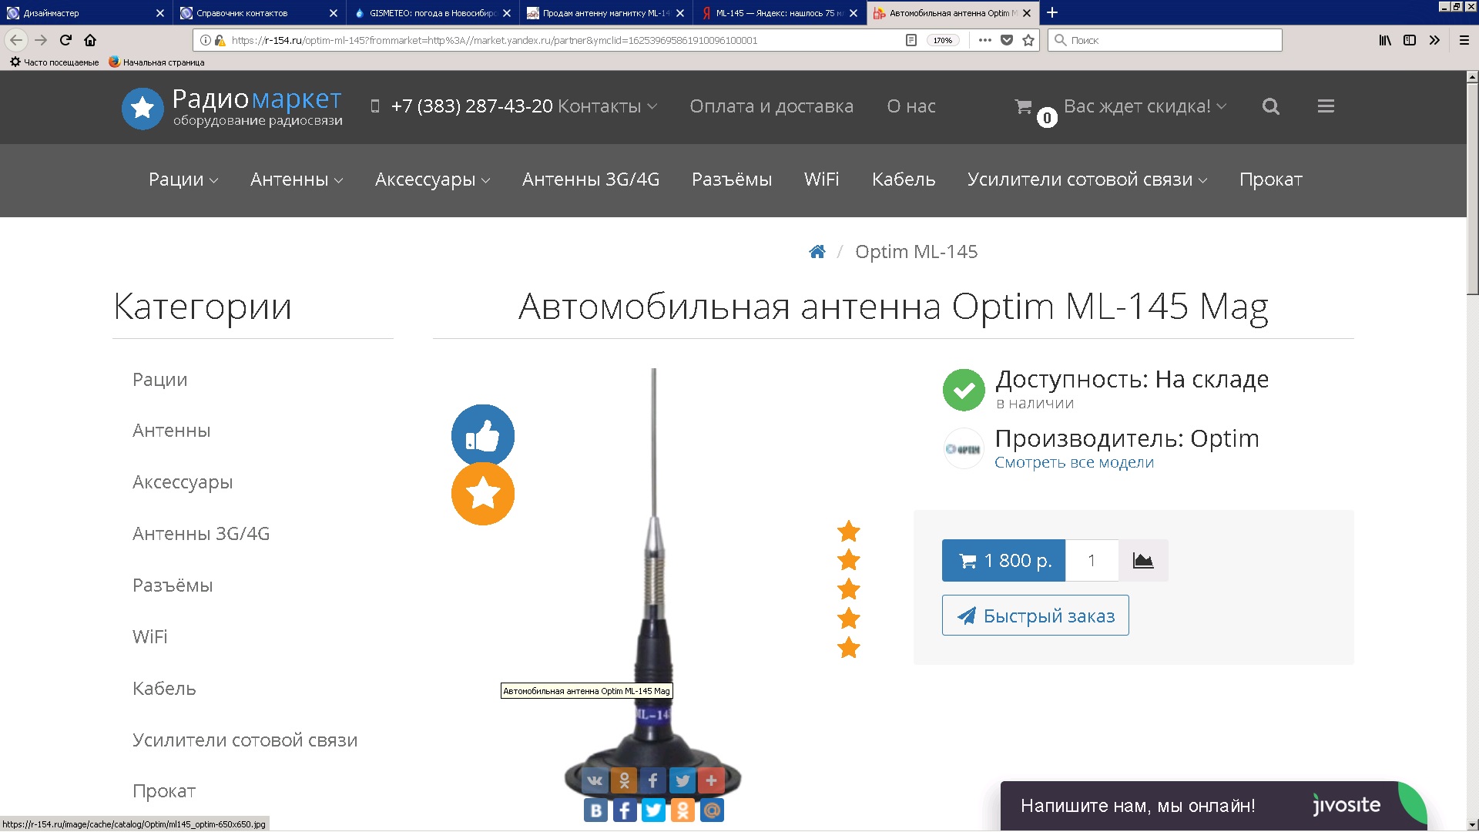Show site information for r-154.ru
Image resolution: width=1479 pixels, height=832 pixels.
pyautogui.click(x=206, y=40)
